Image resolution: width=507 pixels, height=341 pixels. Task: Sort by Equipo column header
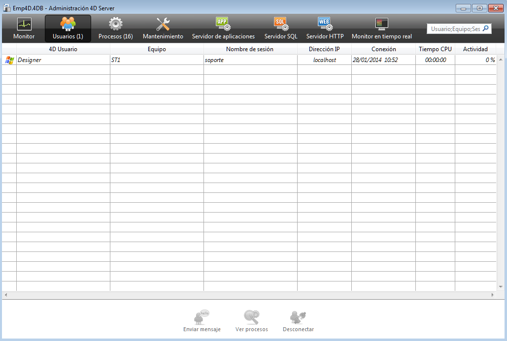coord(157,49)
